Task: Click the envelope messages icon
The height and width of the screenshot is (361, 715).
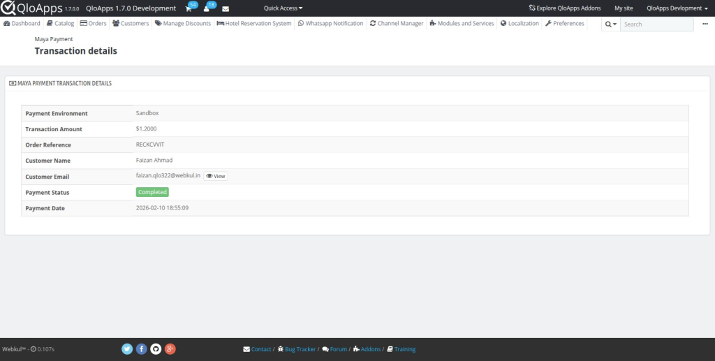Action: click(x=226, y=8)
